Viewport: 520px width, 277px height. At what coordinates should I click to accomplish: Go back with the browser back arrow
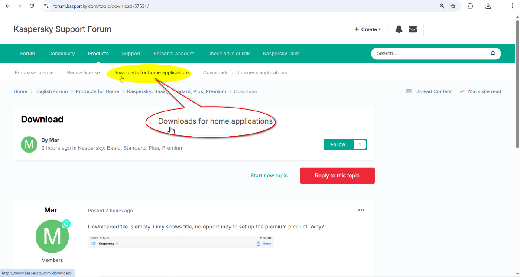7,6
